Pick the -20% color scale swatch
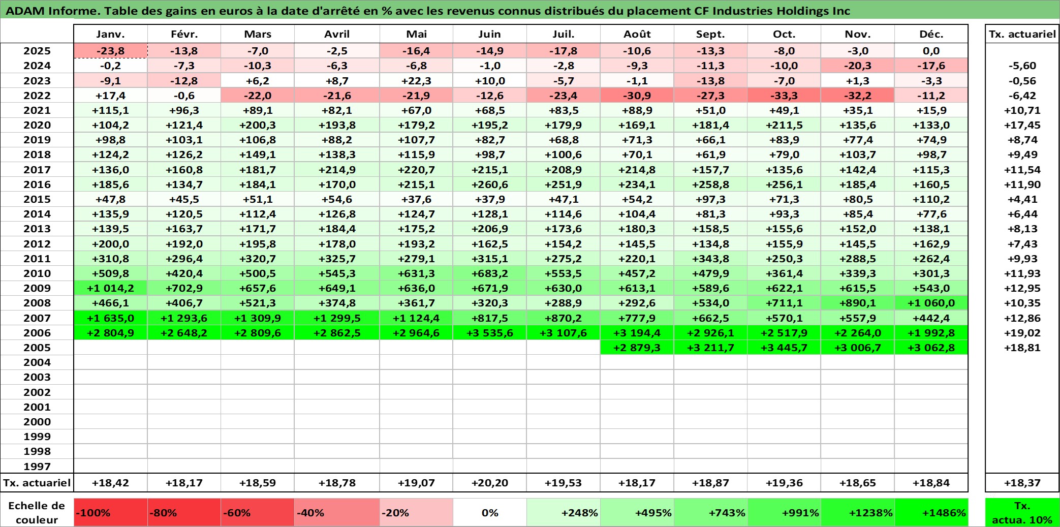The width and height of the screenshot is (1060, 527). (416, 513)
